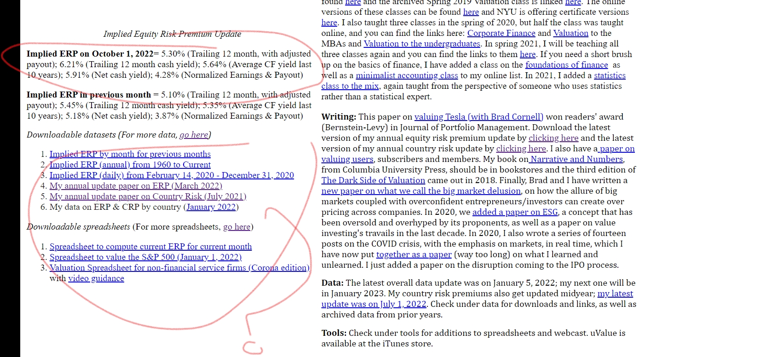This screenshot has width=766, height=357.
Task: Open 'The Dark Side of Valuation' link
Action: click(373, 180)
